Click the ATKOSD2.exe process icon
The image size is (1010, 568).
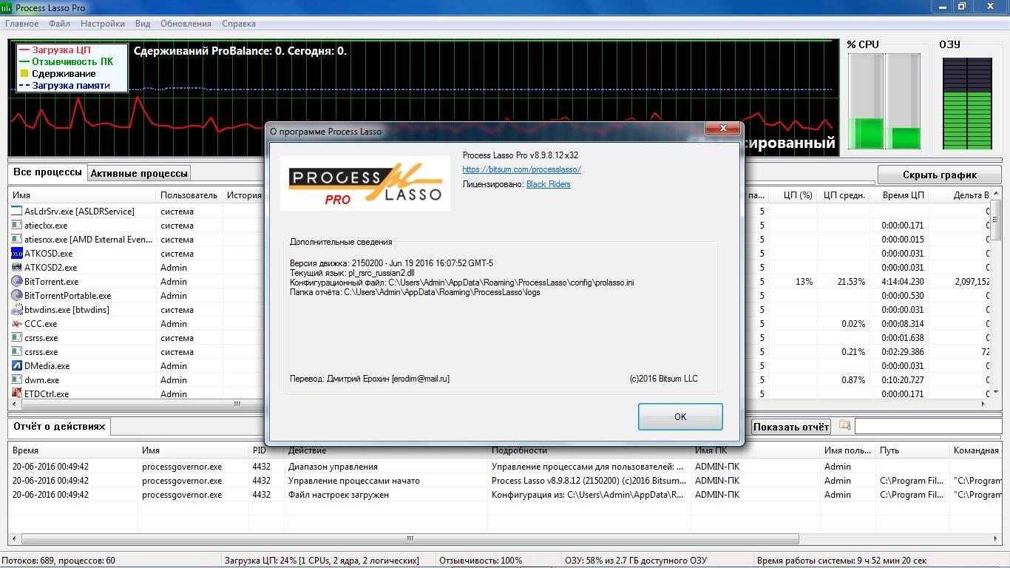click(17, 268)
